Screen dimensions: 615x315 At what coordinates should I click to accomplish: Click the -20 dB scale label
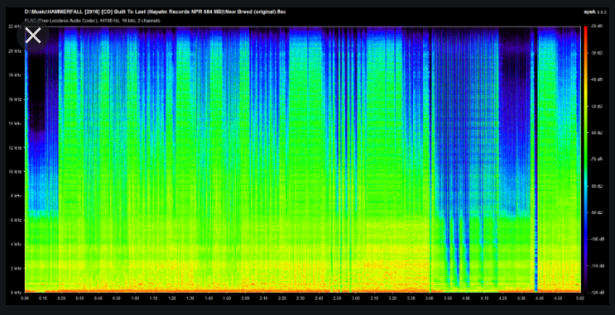click(595, 26)
